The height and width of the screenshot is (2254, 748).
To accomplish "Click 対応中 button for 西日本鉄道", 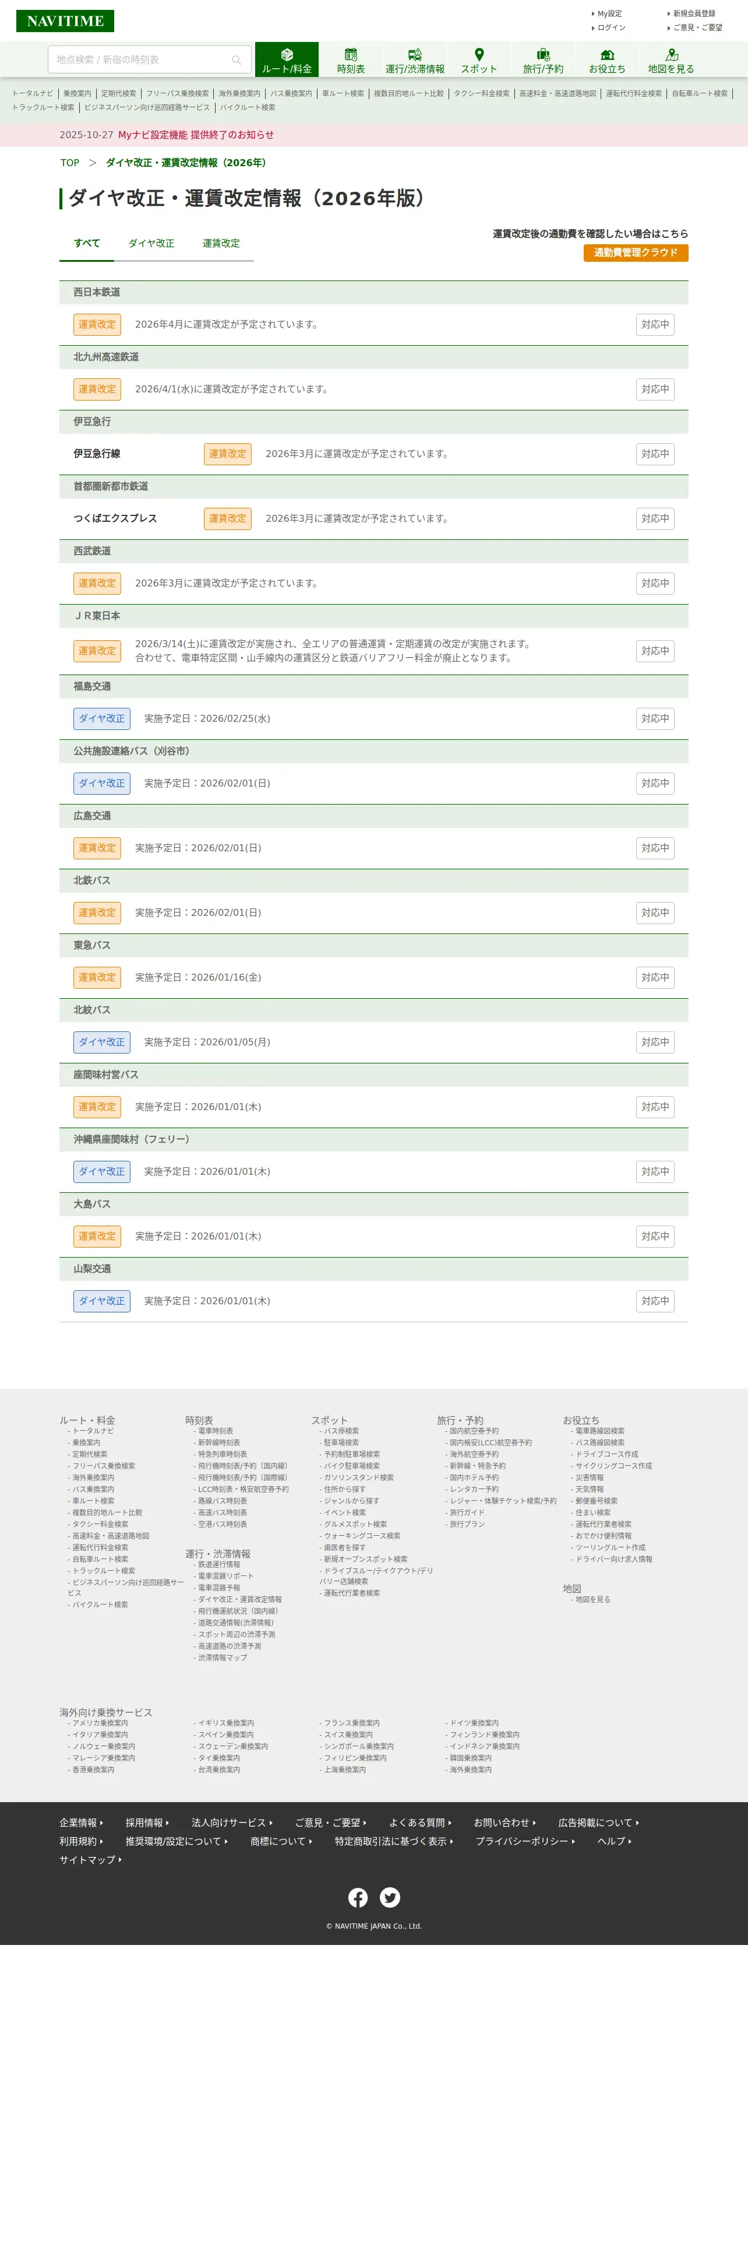I will (655, 325).
